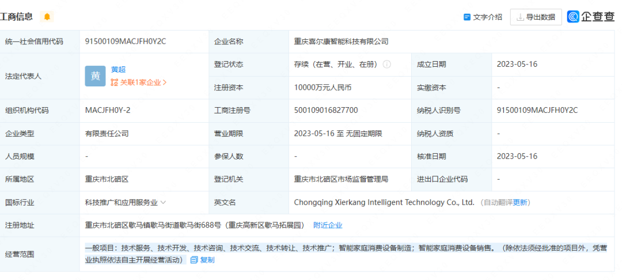
Task: Click the 文字介绍 blue document icon
Action: click(x=467, y=17)
